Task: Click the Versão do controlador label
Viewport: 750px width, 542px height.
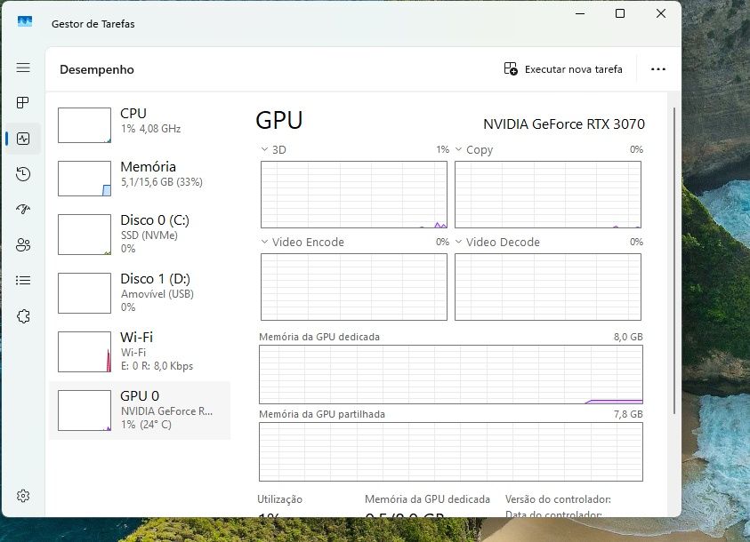Action: click(558, 499)
